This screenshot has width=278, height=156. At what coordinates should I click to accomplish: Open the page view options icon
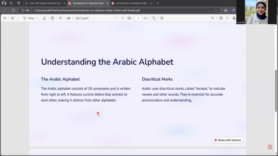[x=162, y=18]
